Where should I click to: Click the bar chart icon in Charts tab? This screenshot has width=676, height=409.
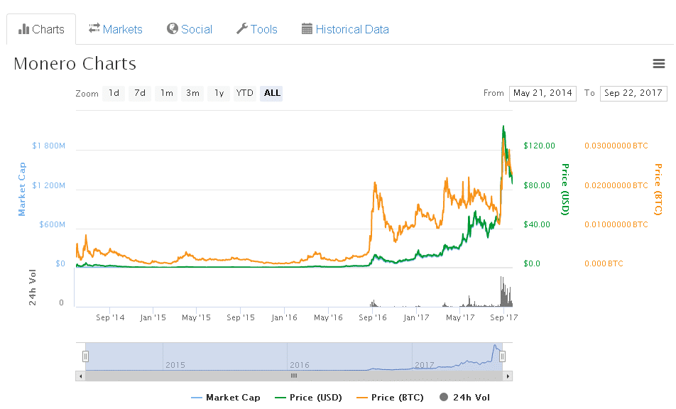click(23, 29)
